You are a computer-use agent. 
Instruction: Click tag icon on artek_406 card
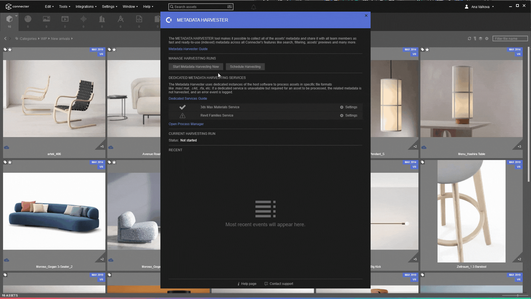pyautogui.click(x=5, y=50)
